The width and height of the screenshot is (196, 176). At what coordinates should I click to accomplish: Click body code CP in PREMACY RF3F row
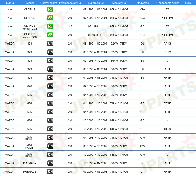(x=143, y=163)
